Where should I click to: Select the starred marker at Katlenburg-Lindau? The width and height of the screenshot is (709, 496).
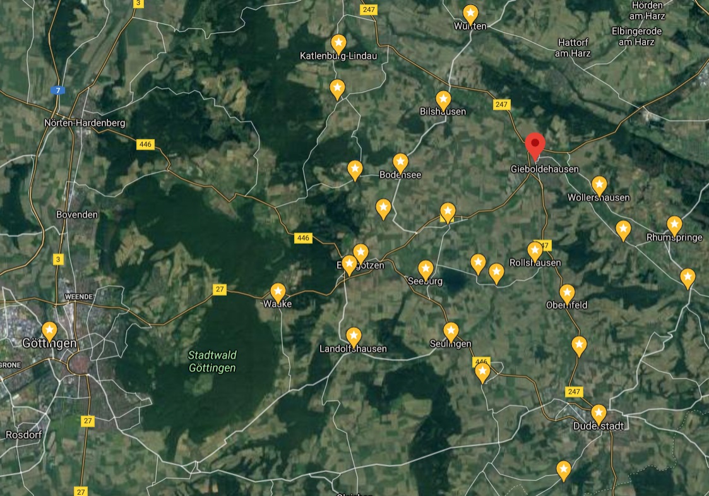[x=338, y=45]
